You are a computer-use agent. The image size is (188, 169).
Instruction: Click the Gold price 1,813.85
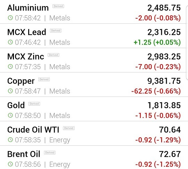click(x=164, y=105)
